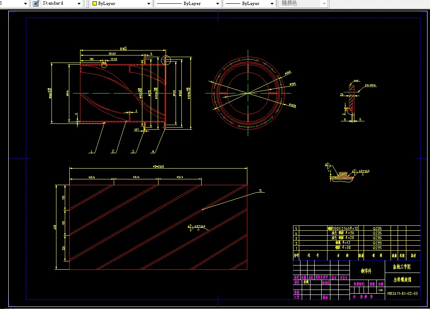This screenshot has width=430, height=309.
Task: Select the Ø590 diameter label on flange view
Action: click(293, 84)
